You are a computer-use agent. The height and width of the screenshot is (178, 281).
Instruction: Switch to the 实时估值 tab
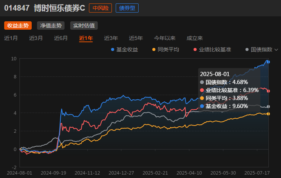pos(84,25)
